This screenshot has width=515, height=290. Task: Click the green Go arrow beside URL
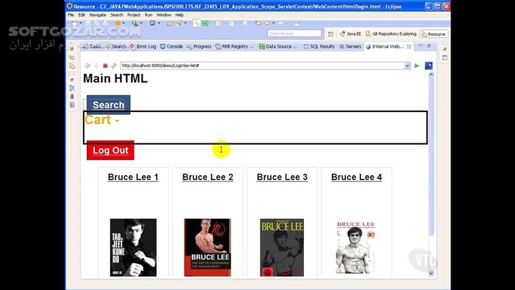pos(417,66)
